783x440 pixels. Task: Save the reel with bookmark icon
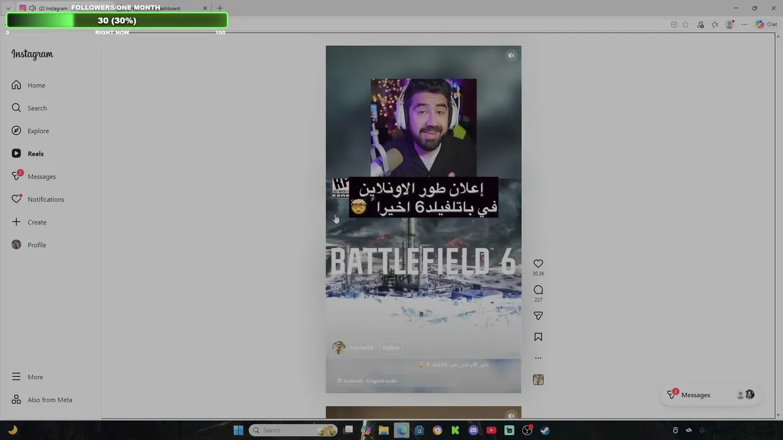538,337
